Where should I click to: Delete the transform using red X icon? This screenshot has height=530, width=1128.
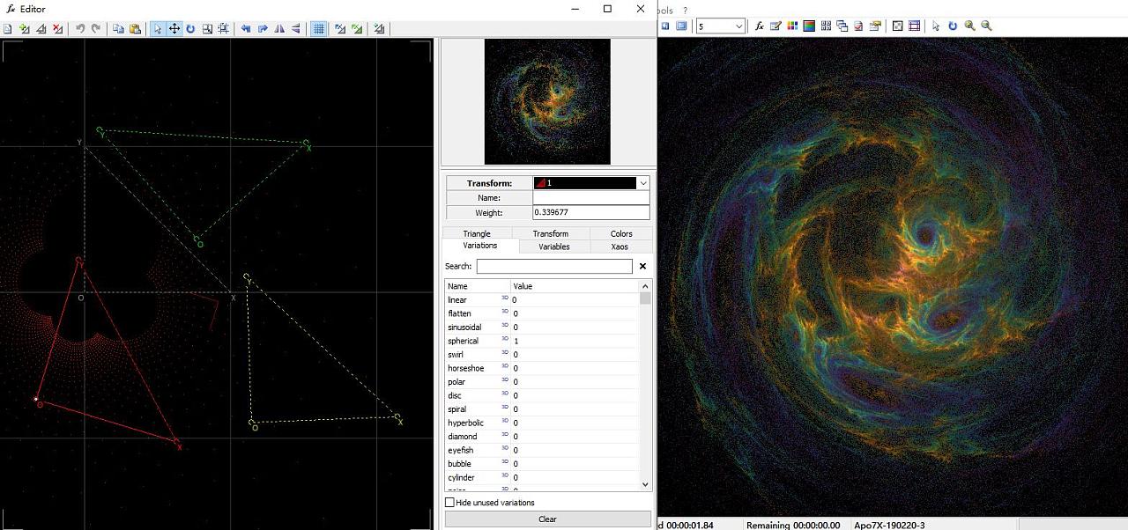click(58, 29)
